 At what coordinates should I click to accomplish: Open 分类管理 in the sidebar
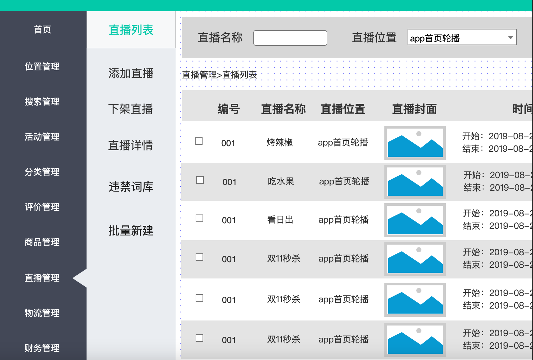[x=42, y=172]
